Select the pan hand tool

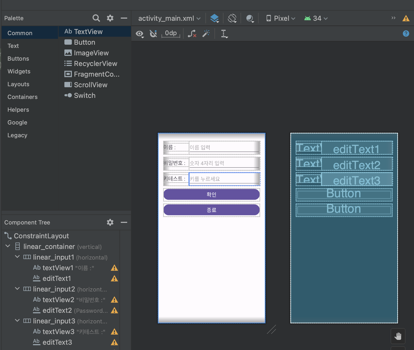398,336
